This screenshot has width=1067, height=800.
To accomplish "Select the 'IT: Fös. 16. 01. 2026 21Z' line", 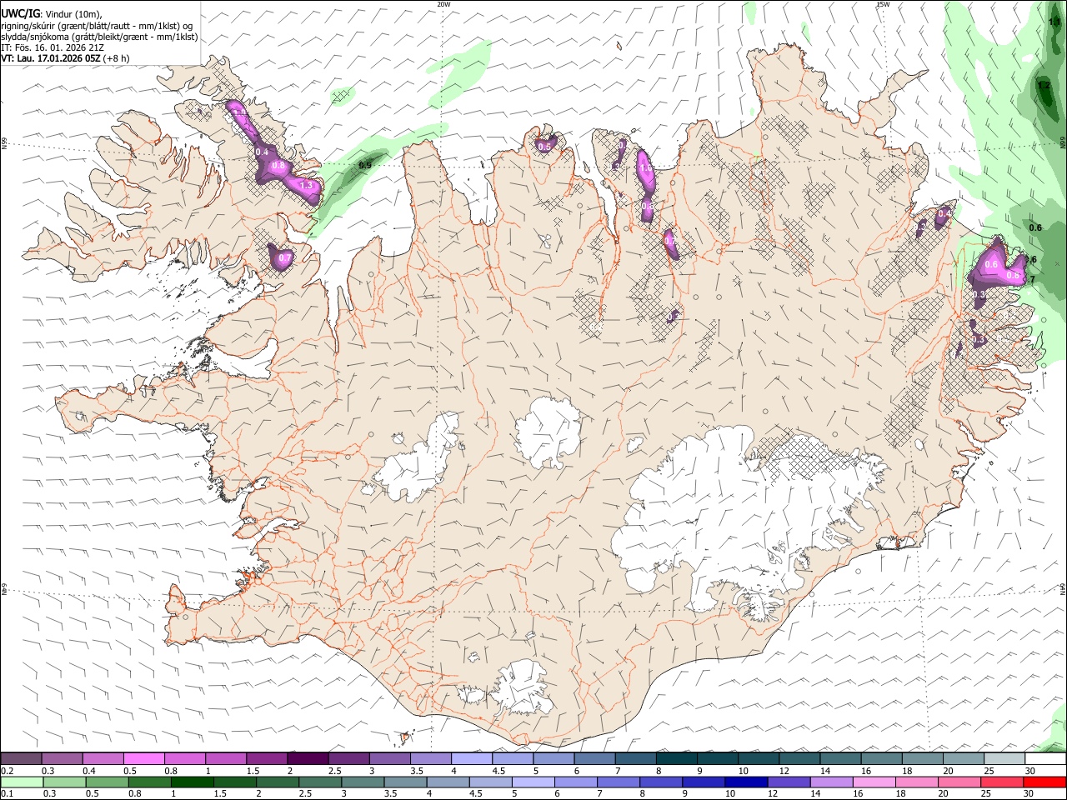I will 53,47.
